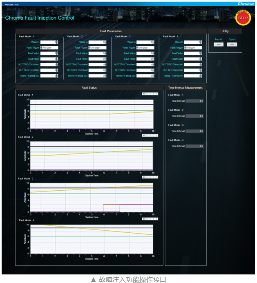The image size is (257, 283).
Task: Pause the Fault Model - 2 chart
Action: pyautogui.click(x=144, y=136)
